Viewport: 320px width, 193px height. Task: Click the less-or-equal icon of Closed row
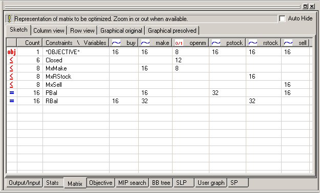(11, 60)
